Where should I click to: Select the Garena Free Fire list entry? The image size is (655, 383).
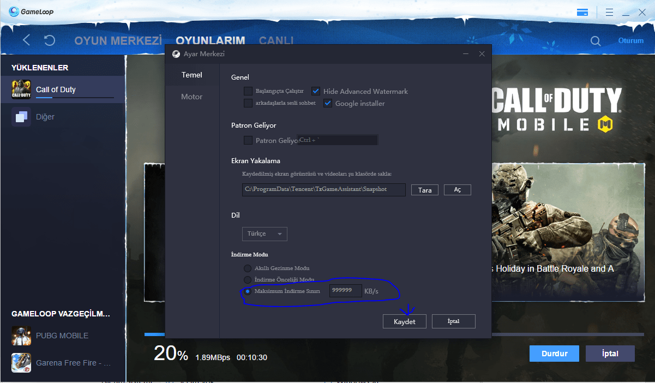(63, 363)
